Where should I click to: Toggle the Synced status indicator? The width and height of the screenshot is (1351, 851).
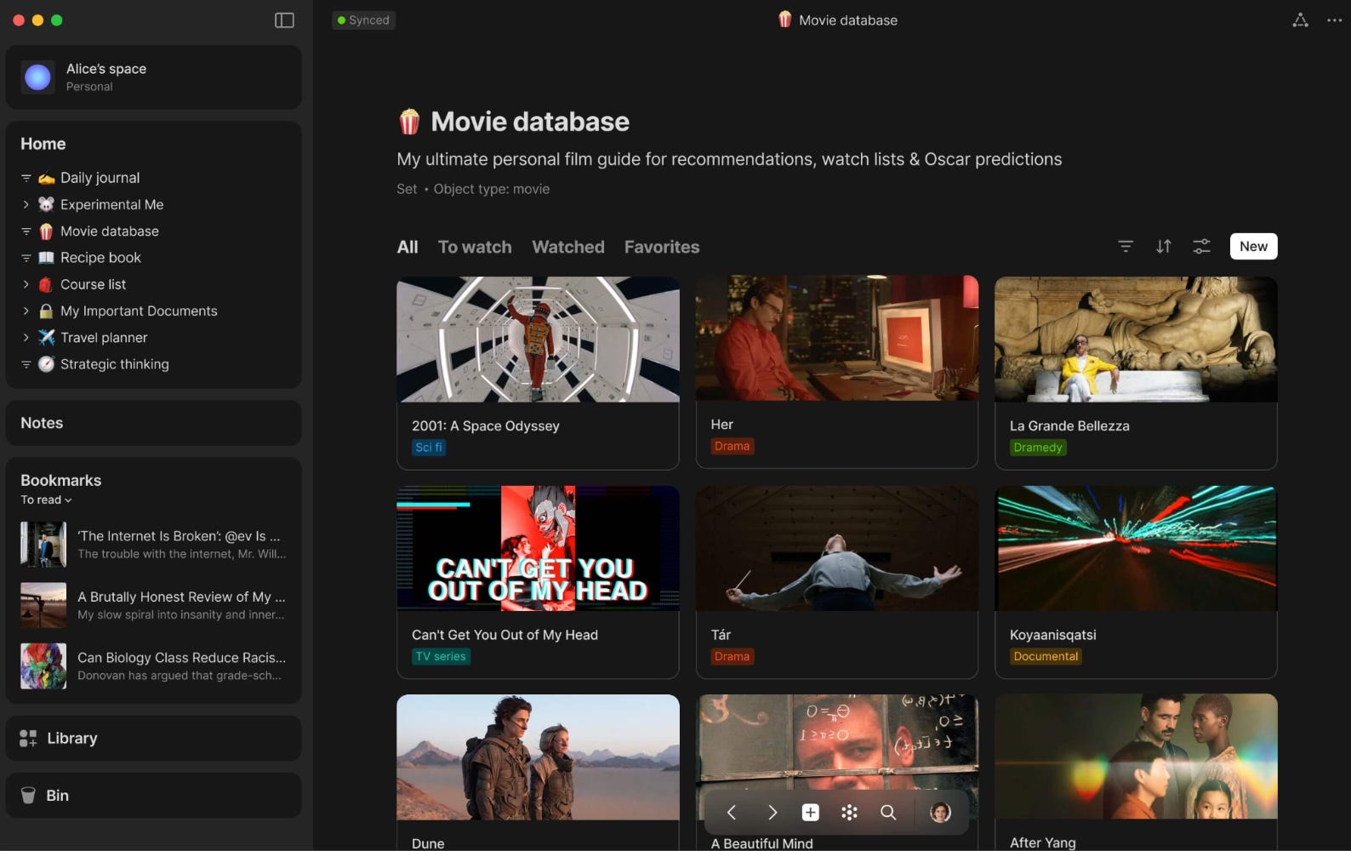pyautogui.click(x=363, y=20)
